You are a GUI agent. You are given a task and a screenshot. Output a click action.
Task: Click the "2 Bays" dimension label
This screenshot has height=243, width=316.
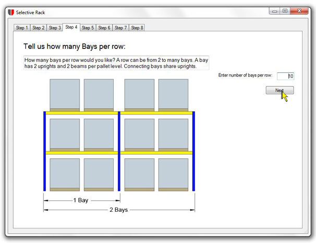[x=119, y=210]
